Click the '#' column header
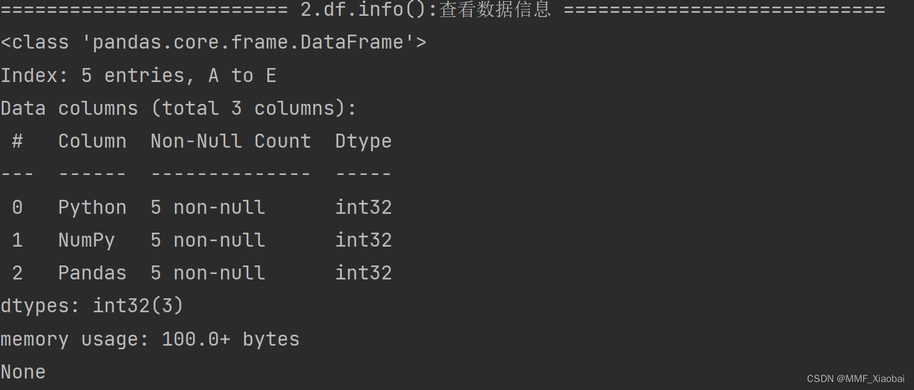The width and height of the screenshot is (914, 390). coord(17,141)
